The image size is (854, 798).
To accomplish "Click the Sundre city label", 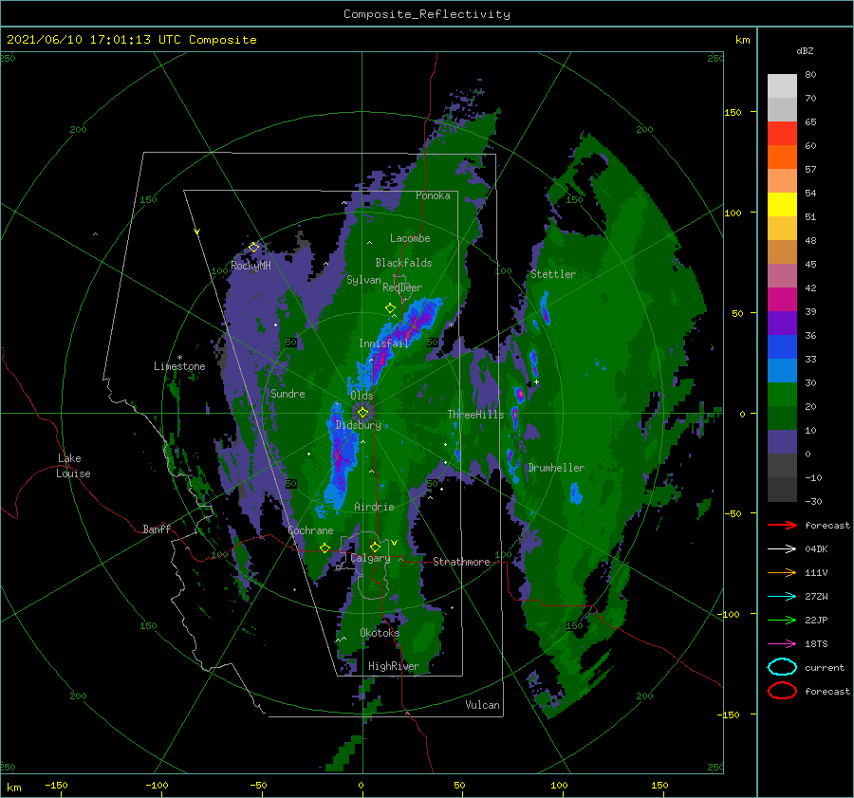I will [x=288, y=394].
